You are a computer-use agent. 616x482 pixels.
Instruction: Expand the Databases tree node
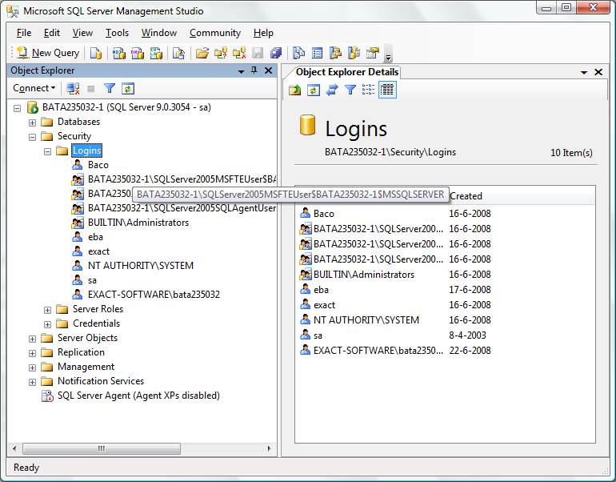[33, 123]
